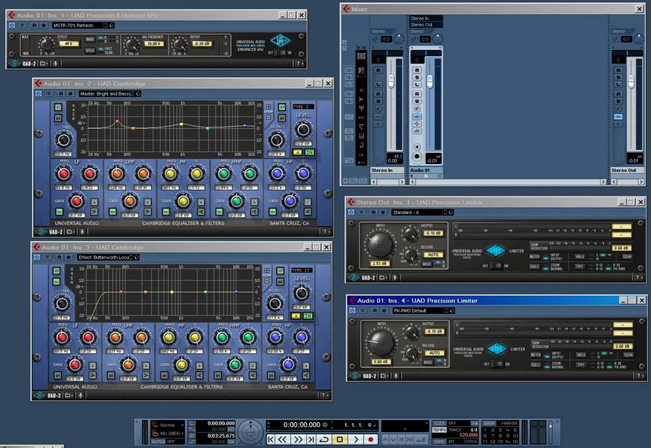Stop transport with the yellow stop button
The width and height of the screenshot is (651, 448).
339,439
